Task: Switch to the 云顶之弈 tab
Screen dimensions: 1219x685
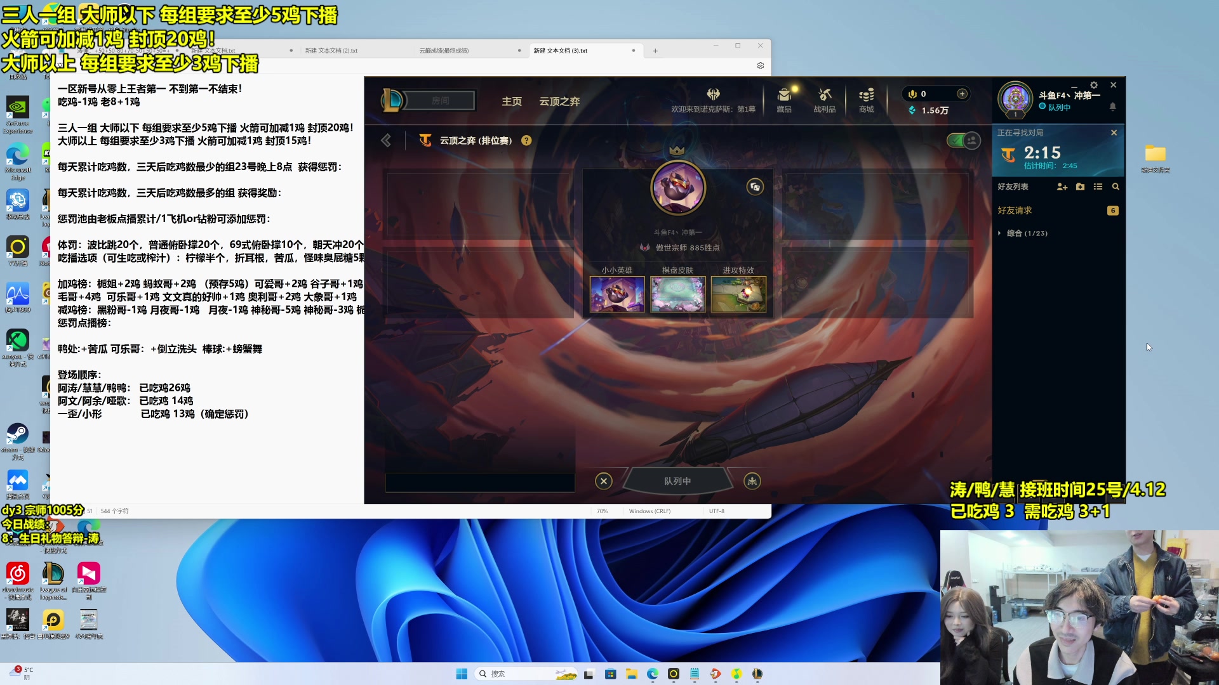Action: pos(559,101)
